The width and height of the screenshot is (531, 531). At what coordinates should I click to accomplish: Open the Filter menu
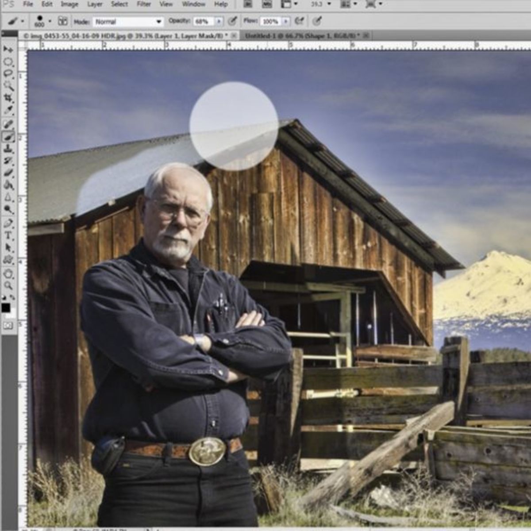pyautogui.click(x=144, y=4)
